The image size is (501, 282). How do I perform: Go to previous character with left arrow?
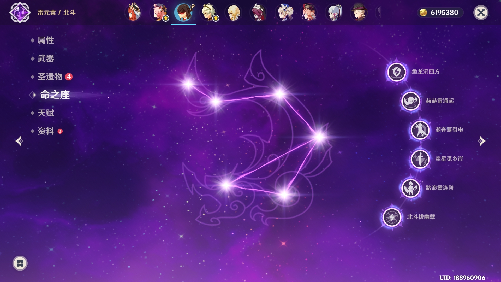pos(19,141)
